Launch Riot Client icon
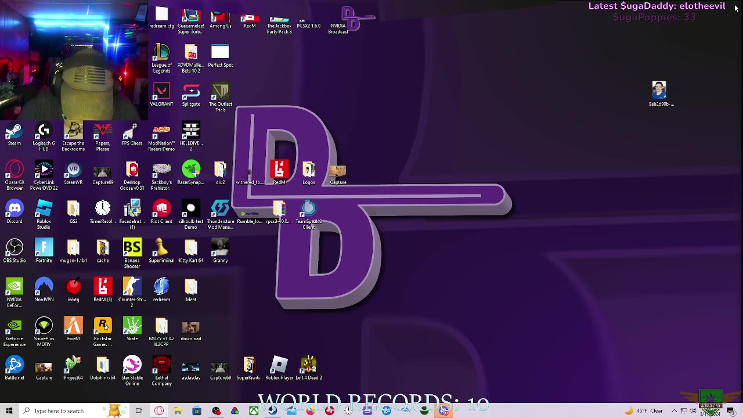This screenshot has width=743, height=418. click(161, 212)
